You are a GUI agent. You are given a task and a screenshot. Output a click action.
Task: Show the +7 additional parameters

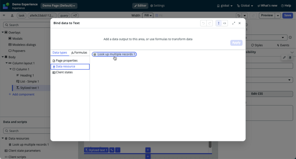pyautogui.click(x=75, y=16)
